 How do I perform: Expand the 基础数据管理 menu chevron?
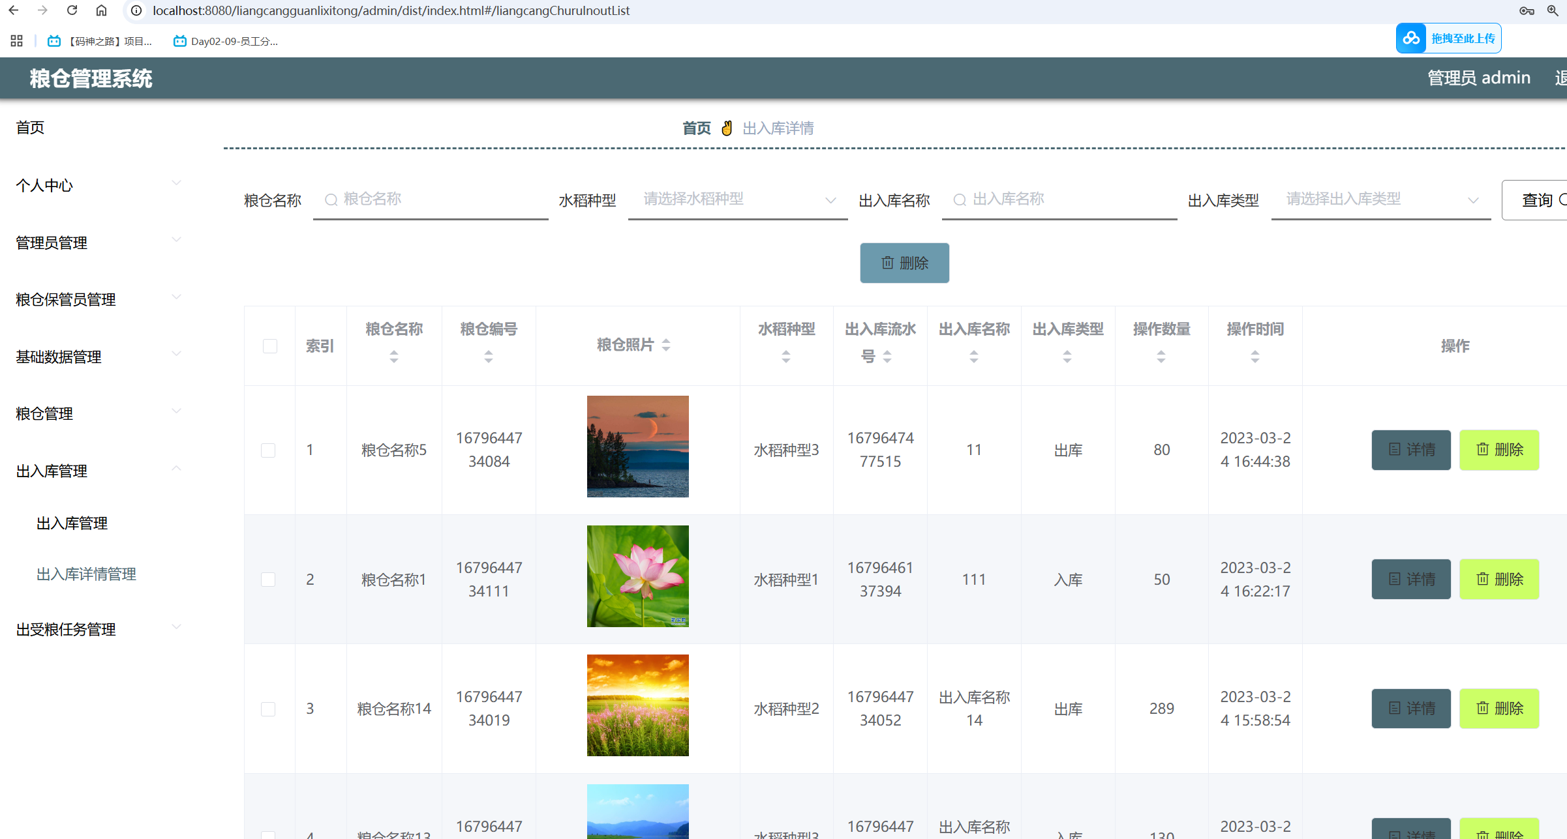point(176,354)
